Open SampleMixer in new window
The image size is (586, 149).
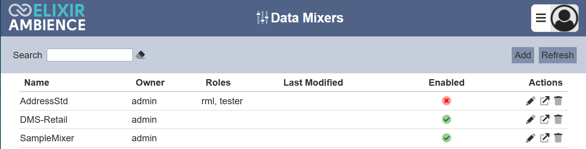[x=545, y=138]
